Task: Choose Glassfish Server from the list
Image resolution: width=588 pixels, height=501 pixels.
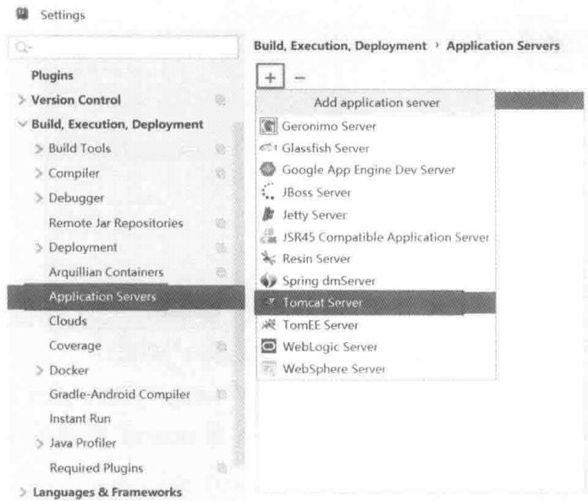Action: [x=376, y=148]
